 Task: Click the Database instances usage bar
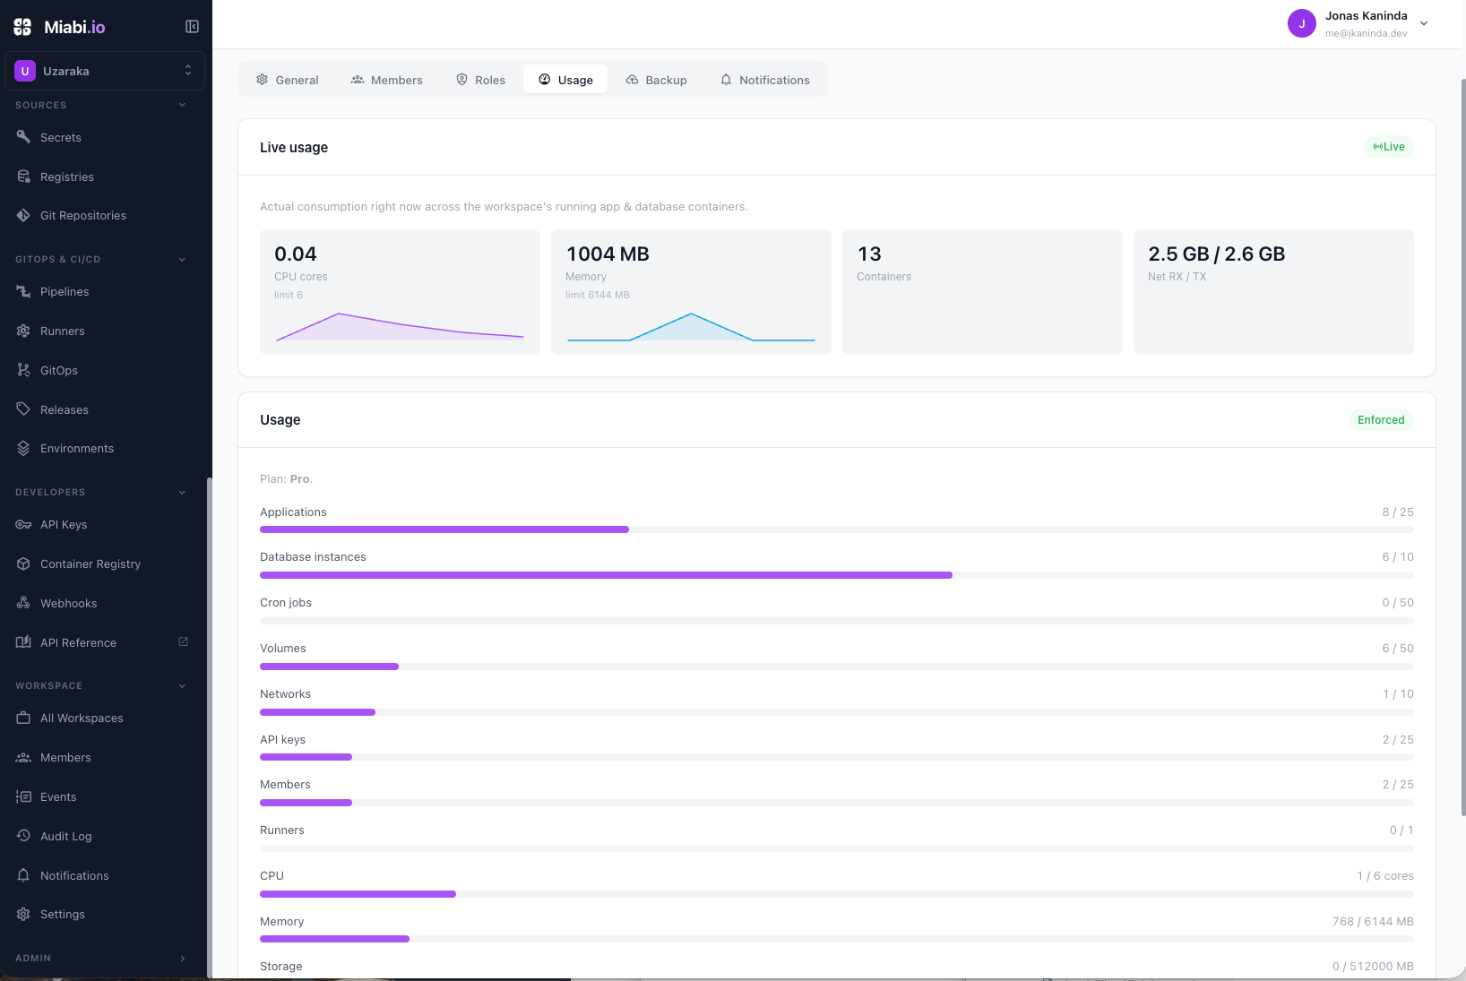tap(837, 575)
